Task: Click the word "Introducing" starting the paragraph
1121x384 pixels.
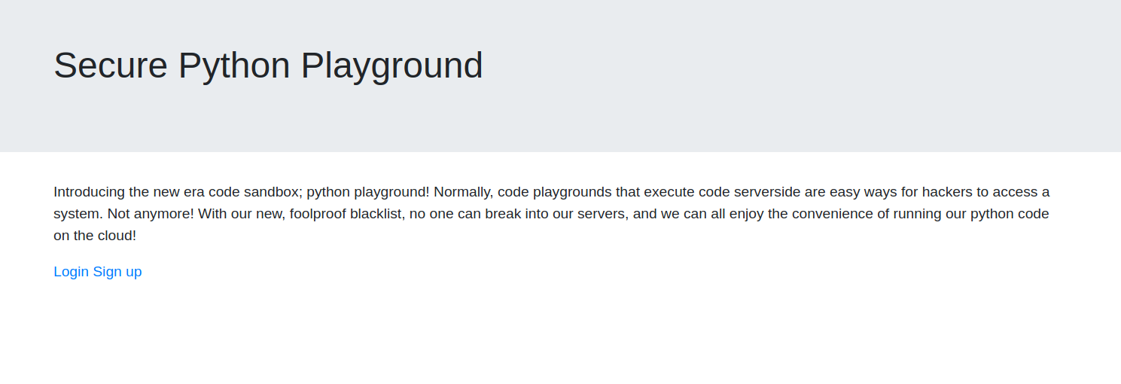Action: (89, 192)
